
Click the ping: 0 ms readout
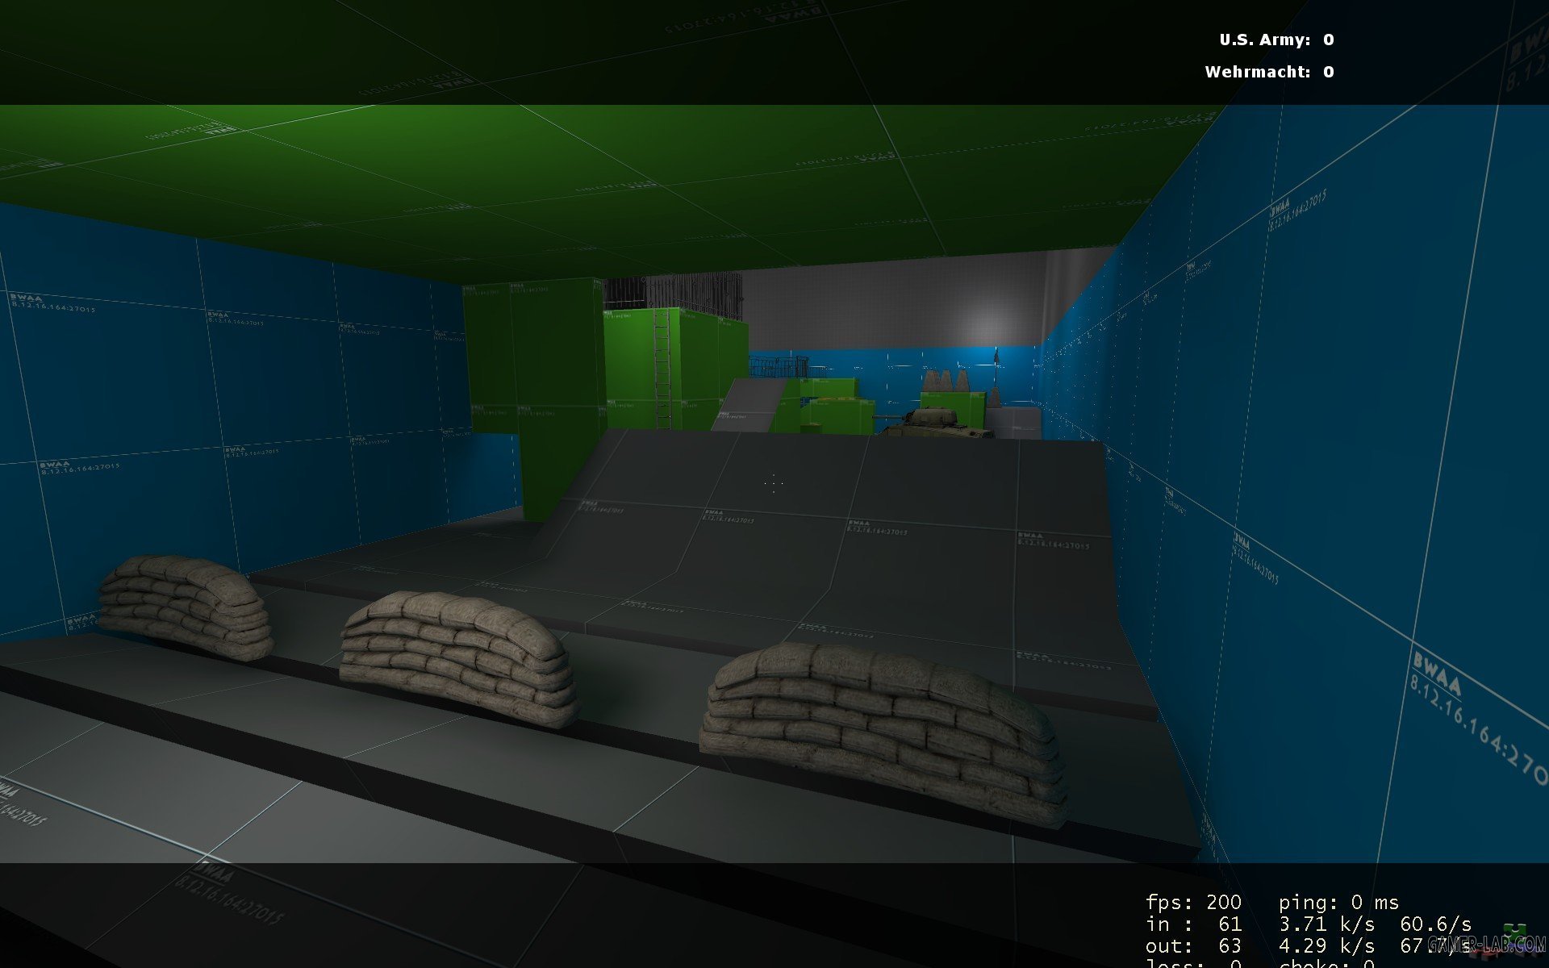click(x=1338, y=902)
